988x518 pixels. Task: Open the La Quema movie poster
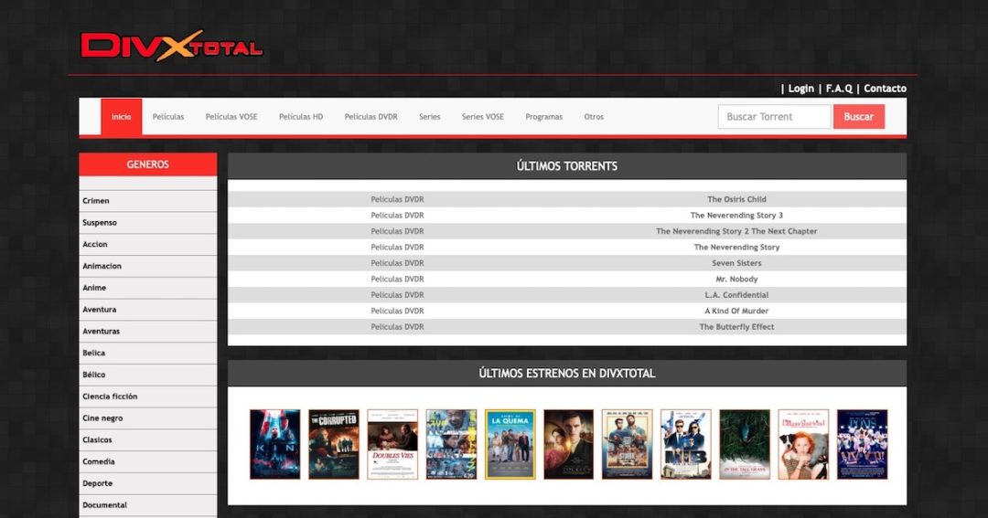tap(510, 444)
